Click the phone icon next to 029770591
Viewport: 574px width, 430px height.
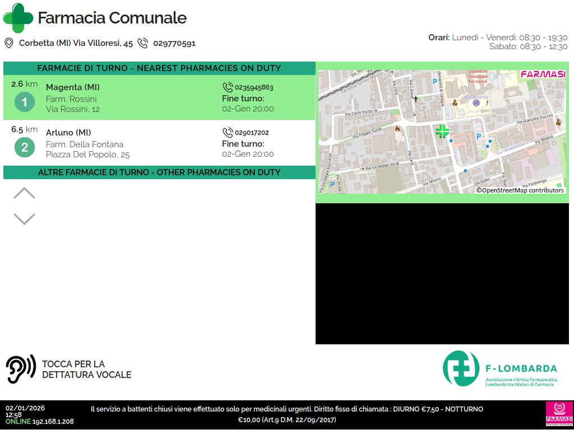tap(143, 43)
